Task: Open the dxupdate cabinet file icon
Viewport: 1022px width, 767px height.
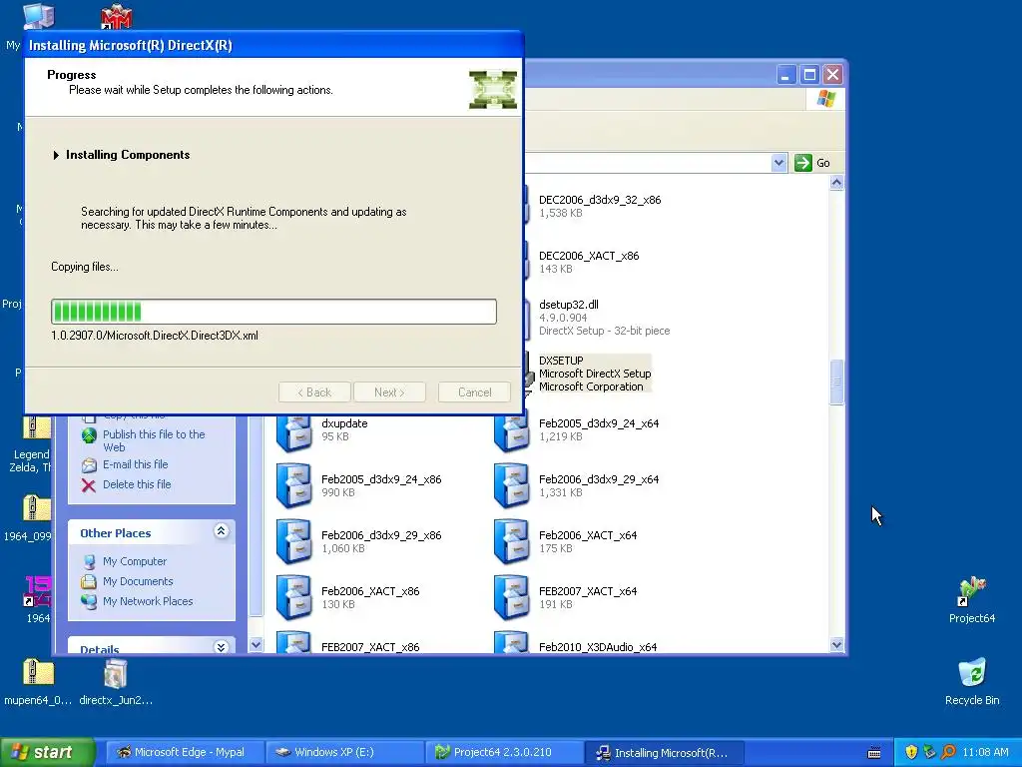Action: tap(293, 431)
